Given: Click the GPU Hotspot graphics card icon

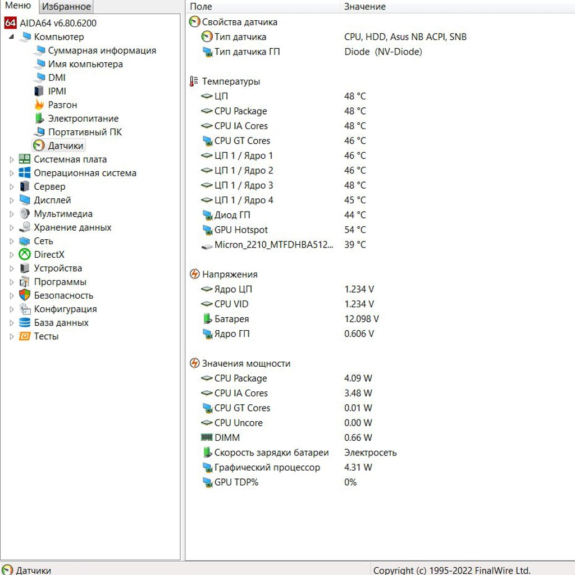Looking at the screenshot, I should click(208, 230).
